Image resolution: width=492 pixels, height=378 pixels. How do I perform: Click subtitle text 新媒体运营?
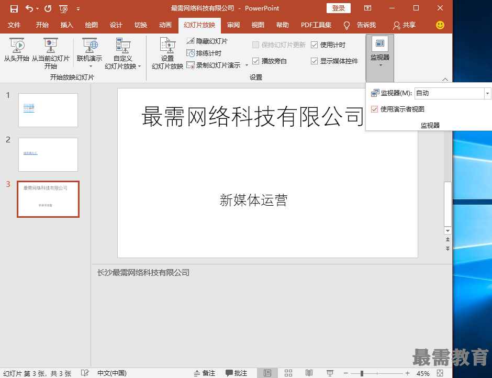tap(253, 201)
